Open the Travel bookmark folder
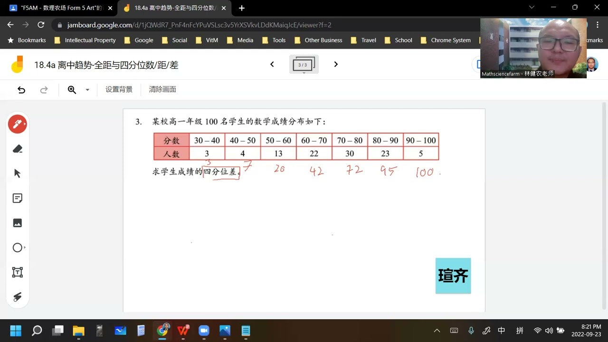Image resolution: width=608 pixels, height=342 pixels. click(x=363, y=40)
